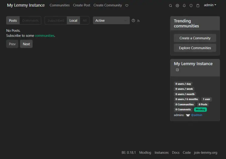Open the RSS feed icon
This screenshot has height=159, width=226.
pos(138,21)
